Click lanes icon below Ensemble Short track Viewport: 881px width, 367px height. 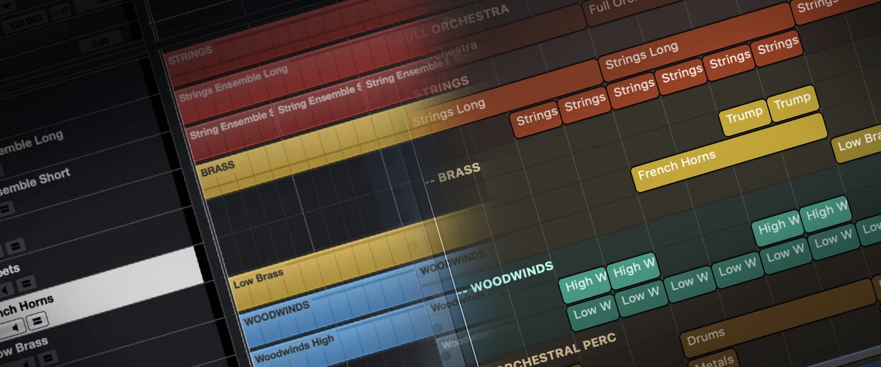pyautogui.click(x=6, y=209)
